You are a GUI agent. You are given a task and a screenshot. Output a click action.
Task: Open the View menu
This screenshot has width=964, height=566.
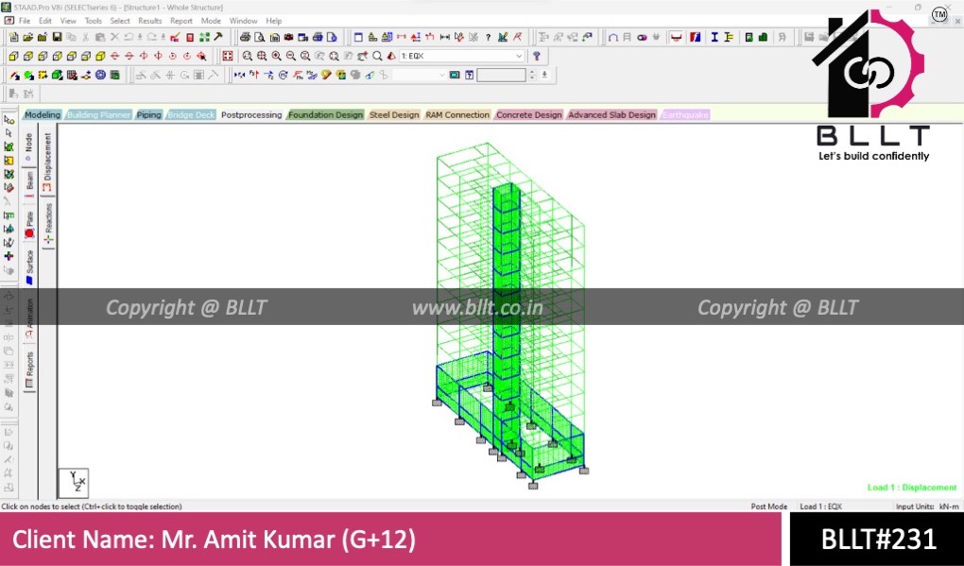68,21
